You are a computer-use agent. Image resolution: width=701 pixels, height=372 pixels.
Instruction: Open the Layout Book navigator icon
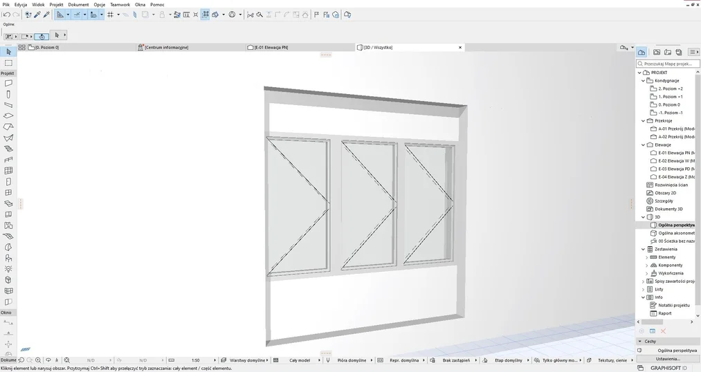[x=668, y=53]
